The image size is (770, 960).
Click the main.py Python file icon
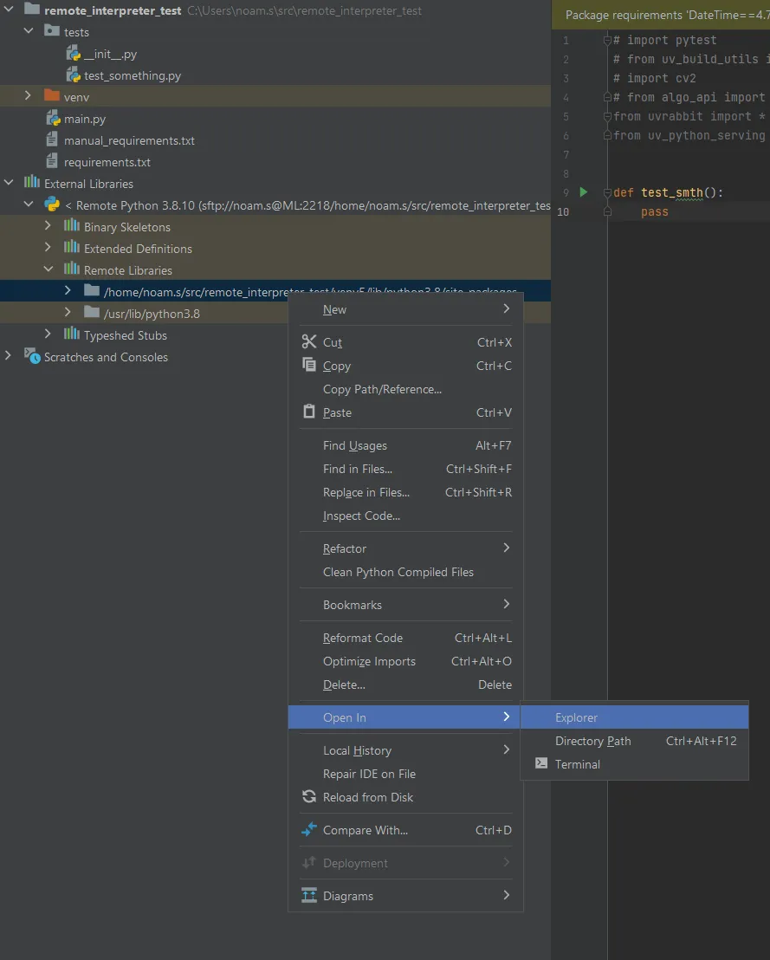(53, 118)
